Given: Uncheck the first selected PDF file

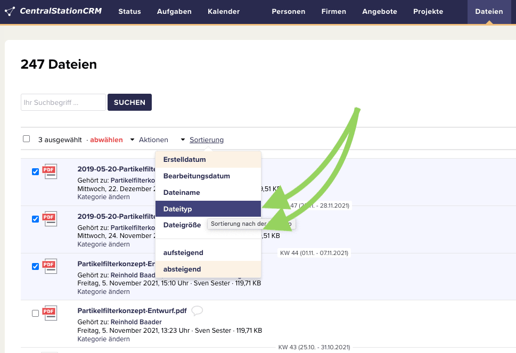Looking at the screenshot, I should point(36,171).
